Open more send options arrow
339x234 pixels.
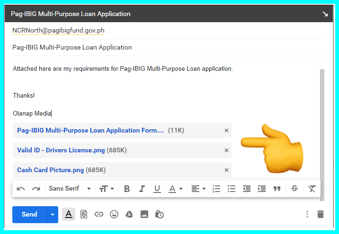53,214
